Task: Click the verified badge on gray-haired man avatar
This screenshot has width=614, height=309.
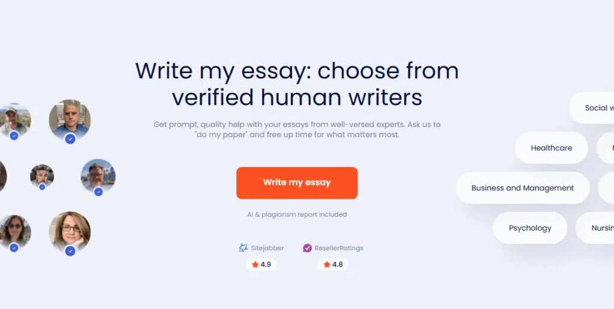Action: pyautogui.click(x=70, y=138)
